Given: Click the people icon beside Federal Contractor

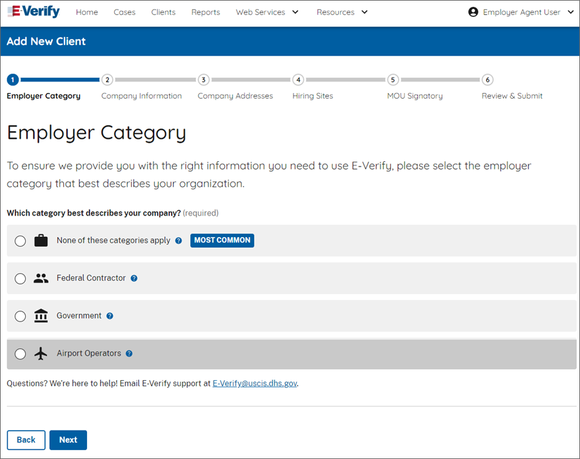Looking at the screenshot, I should (41, 278).
